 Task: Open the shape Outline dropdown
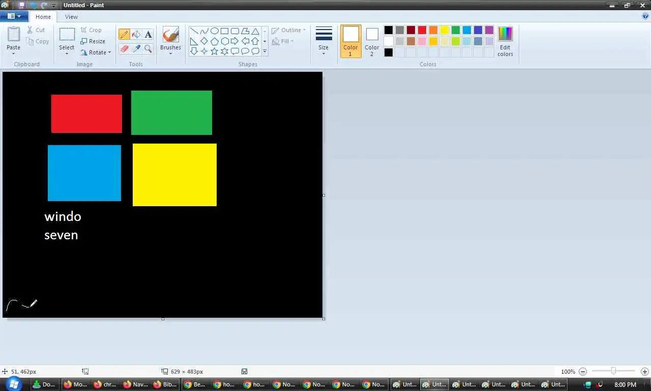tap(289, 30)
